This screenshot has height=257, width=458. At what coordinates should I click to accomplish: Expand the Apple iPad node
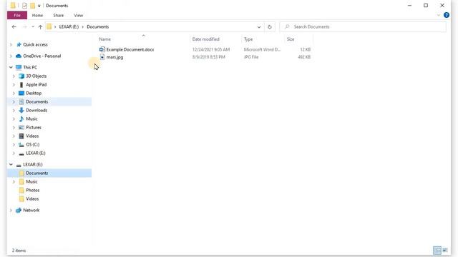[x=14, y=84]
